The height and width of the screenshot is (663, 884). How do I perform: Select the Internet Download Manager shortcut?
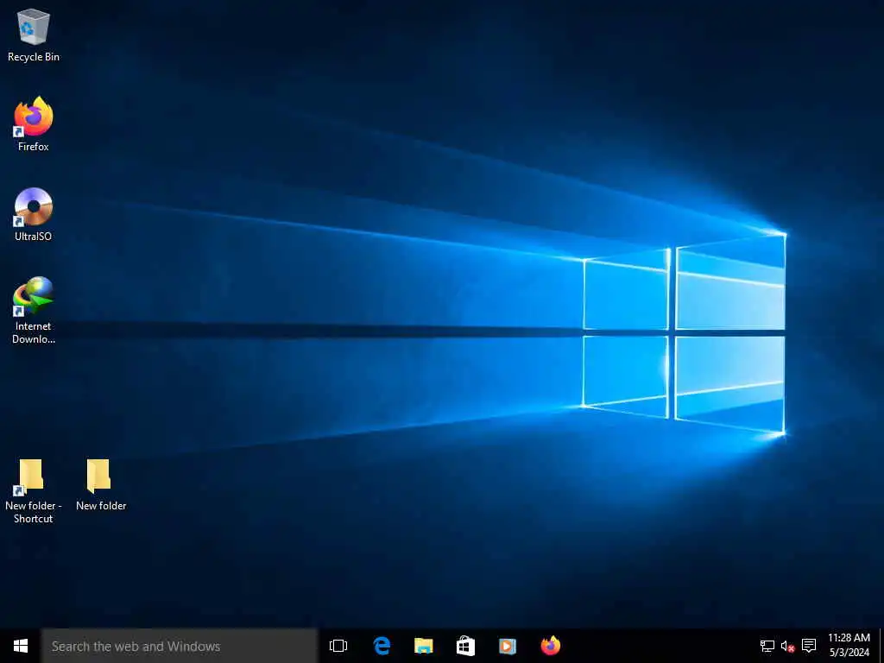coord(34,310)
